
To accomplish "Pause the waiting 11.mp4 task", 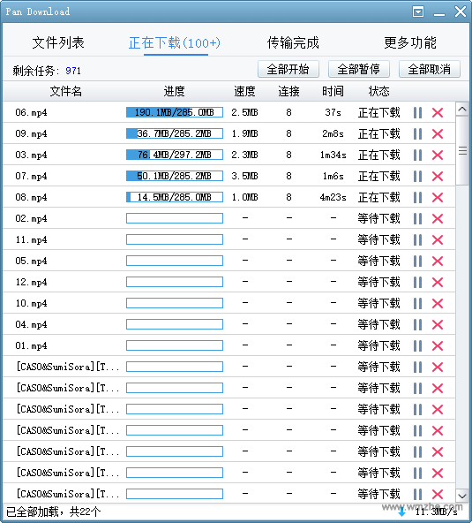I will (417, 239).
